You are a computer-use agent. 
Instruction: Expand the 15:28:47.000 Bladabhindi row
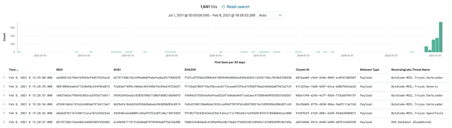(x=4, y=122)
